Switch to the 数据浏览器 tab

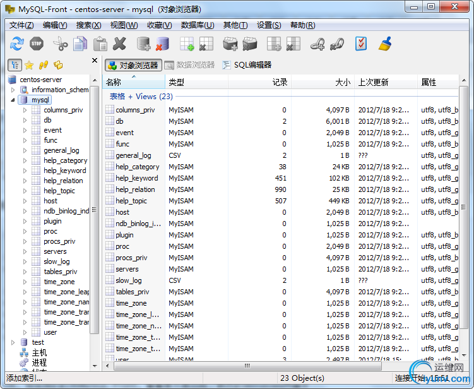tap(189, 65)
